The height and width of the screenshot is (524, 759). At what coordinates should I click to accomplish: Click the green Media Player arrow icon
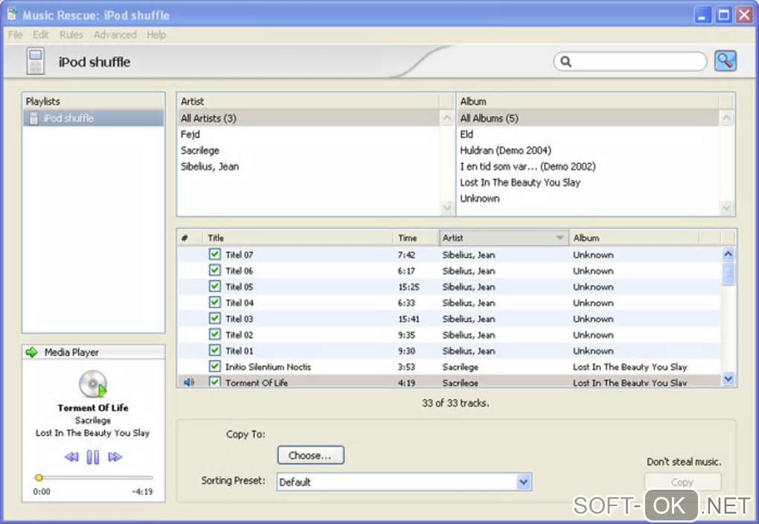point(31,352)
